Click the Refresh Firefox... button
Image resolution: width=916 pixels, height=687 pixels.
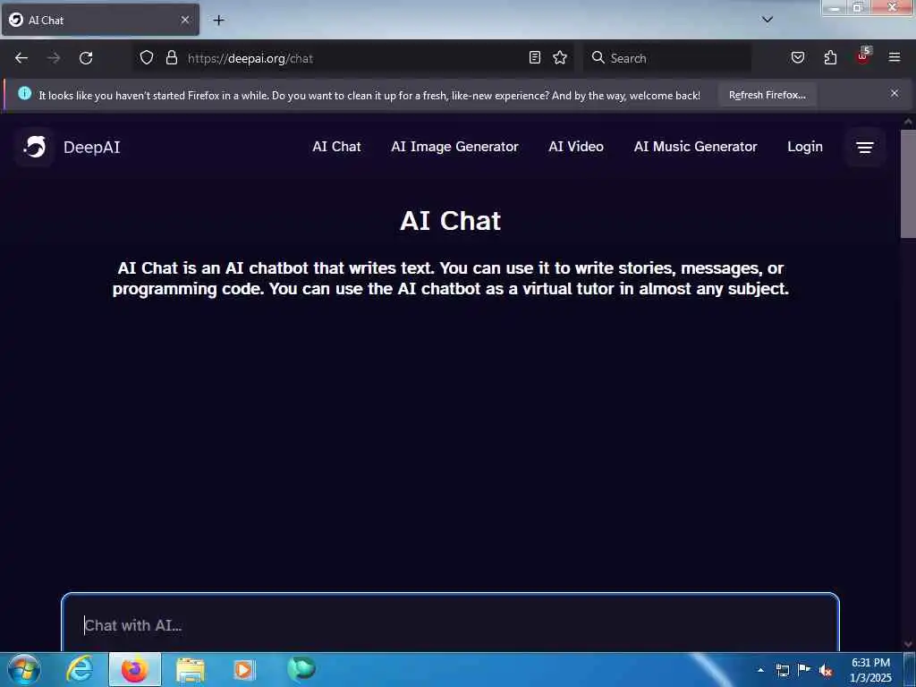pyautogui.click(x=767, y=95)
